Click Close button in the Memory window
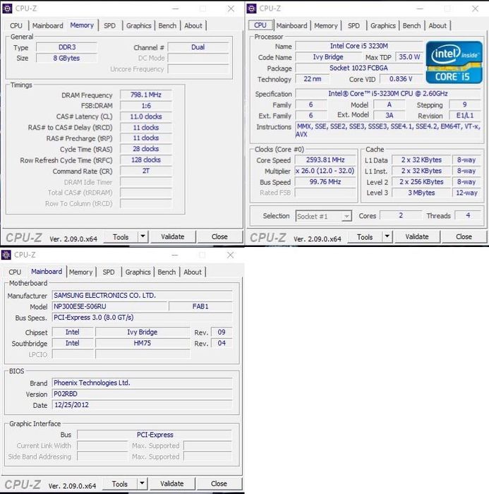489x494 pixels. tap(219, 236)
